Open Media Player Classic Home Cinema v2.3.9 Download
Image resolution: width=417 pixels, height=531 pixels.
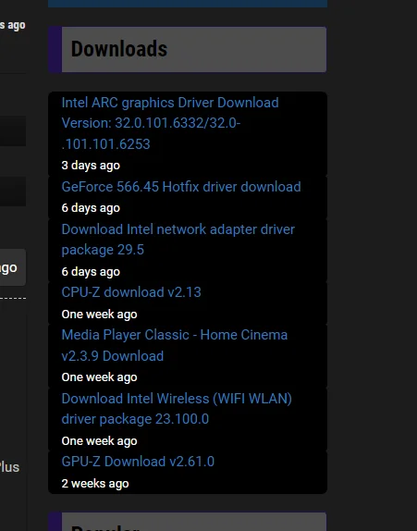tap(175, 345)
